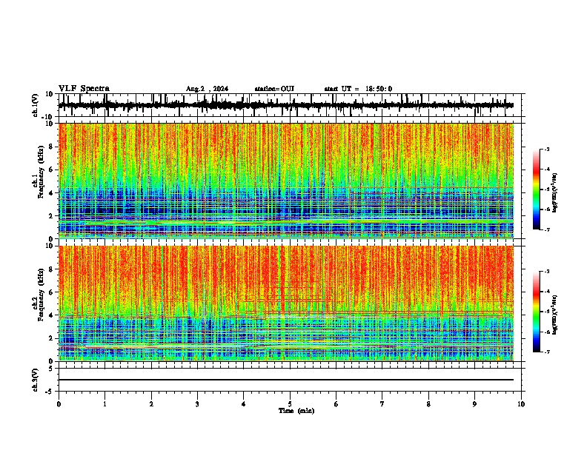587x453 pixels.
Task: Click the ch.2 Frequency (kHz) axis label
Action: coord(40,295)
